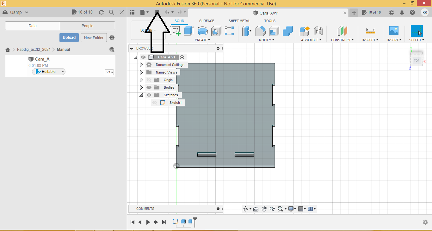Select the Extrude tool
Viewport: 432px width, 231px height.
[189, 31]
